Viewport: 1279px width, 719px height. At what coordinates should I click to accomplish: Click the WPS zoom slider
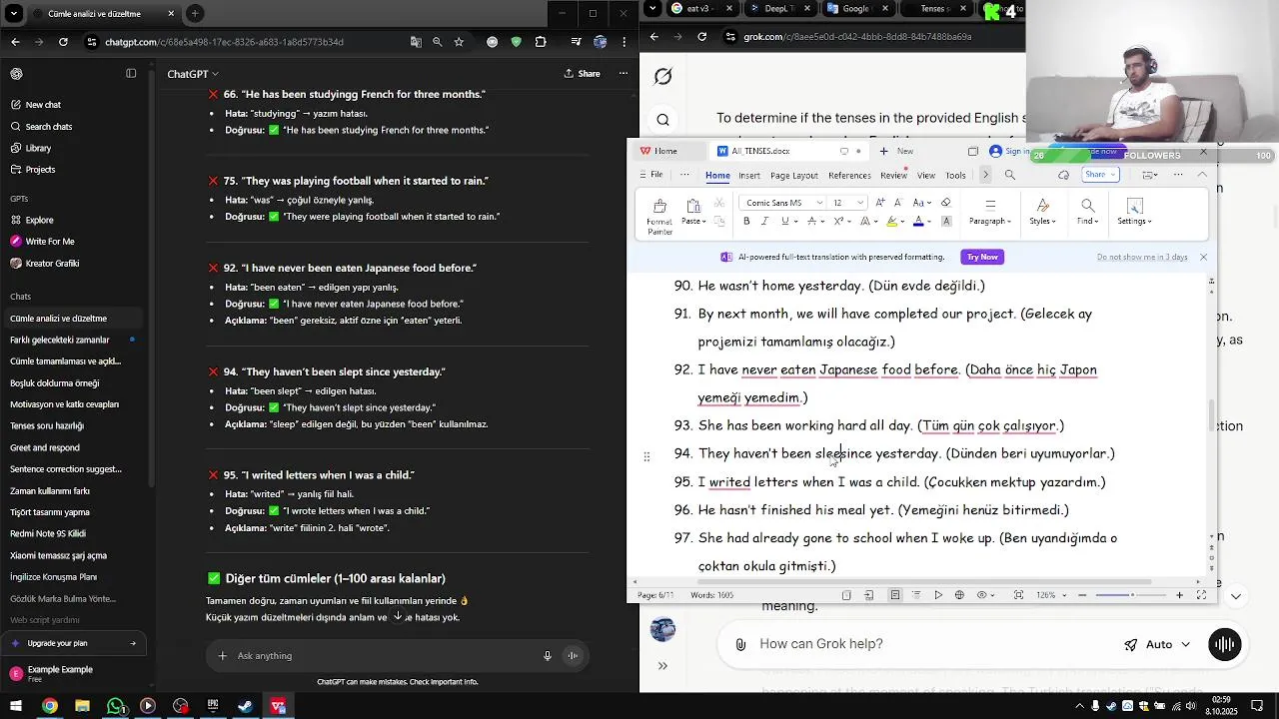coord(1131,595)
